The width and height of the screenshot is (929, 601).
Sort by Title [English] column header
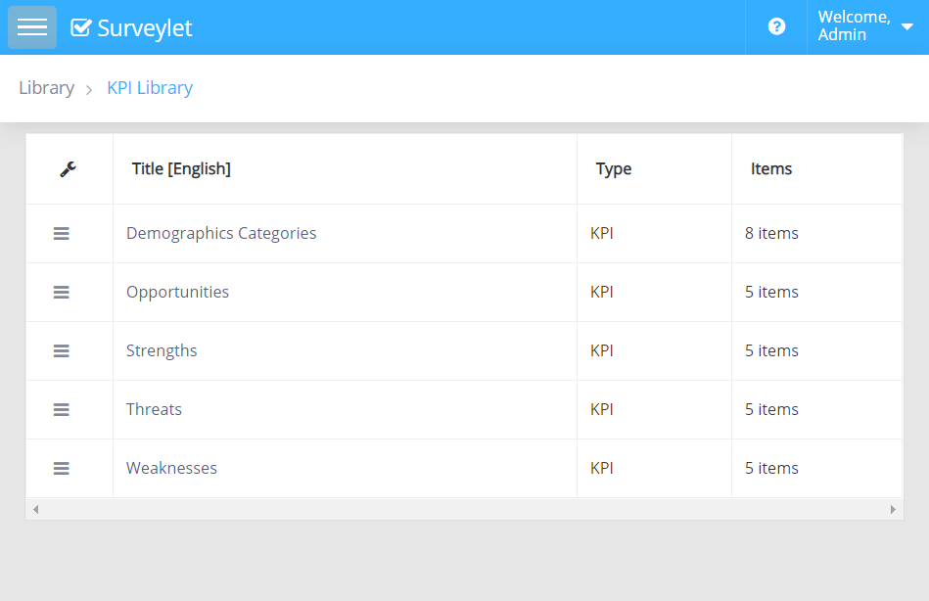click(x=181, y=169)
